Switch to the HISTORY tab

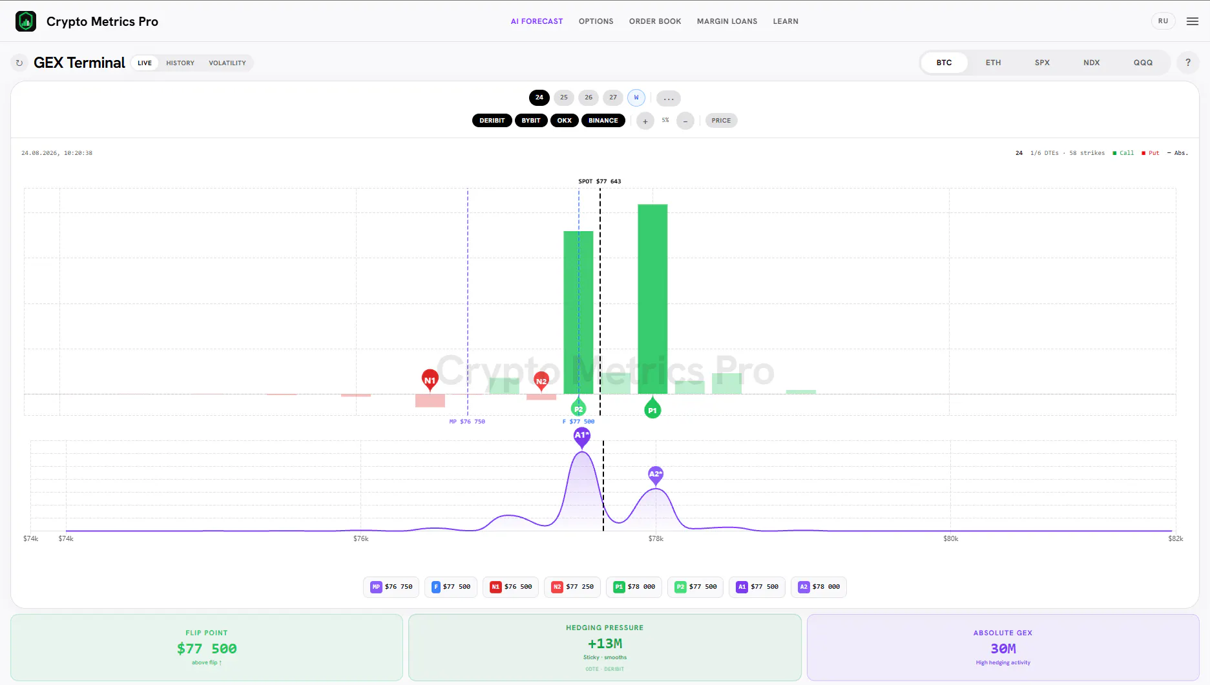(180, 63)
